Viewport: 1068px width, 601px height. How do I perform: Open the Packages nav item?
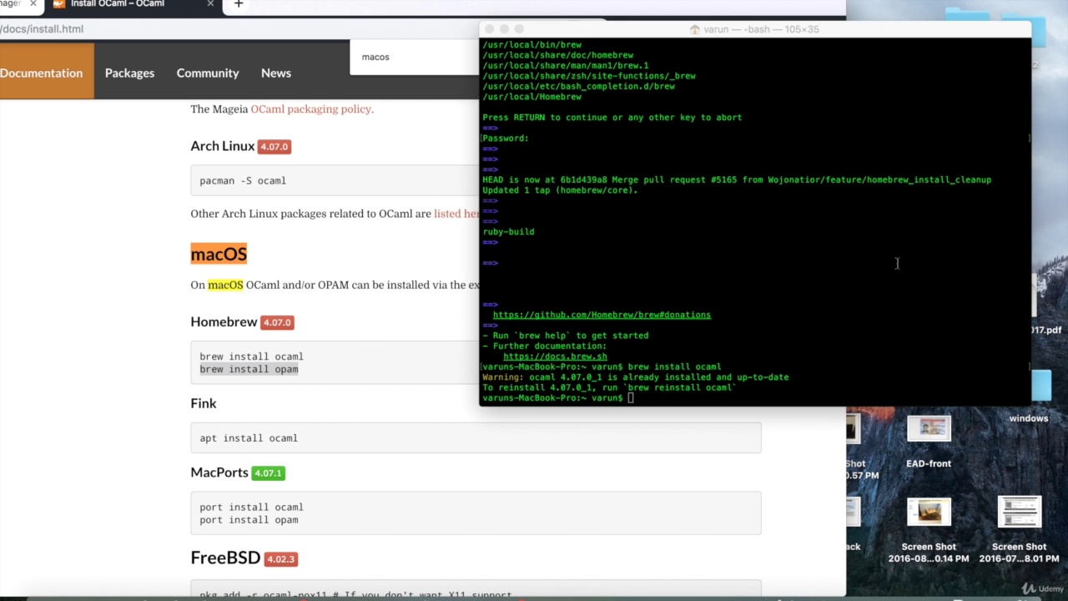tap(129, 73)
